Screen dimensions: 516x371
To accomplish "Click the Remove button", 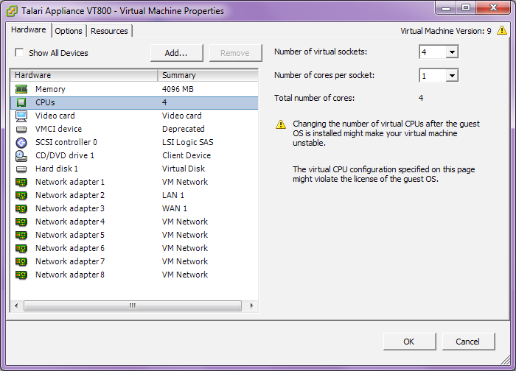I will (235, 53).
